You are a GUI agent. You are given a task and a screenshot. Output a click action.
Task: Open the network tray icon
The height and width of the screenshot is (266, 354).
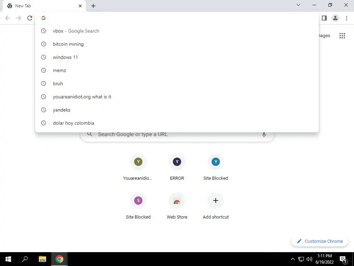tap(301, 259)
